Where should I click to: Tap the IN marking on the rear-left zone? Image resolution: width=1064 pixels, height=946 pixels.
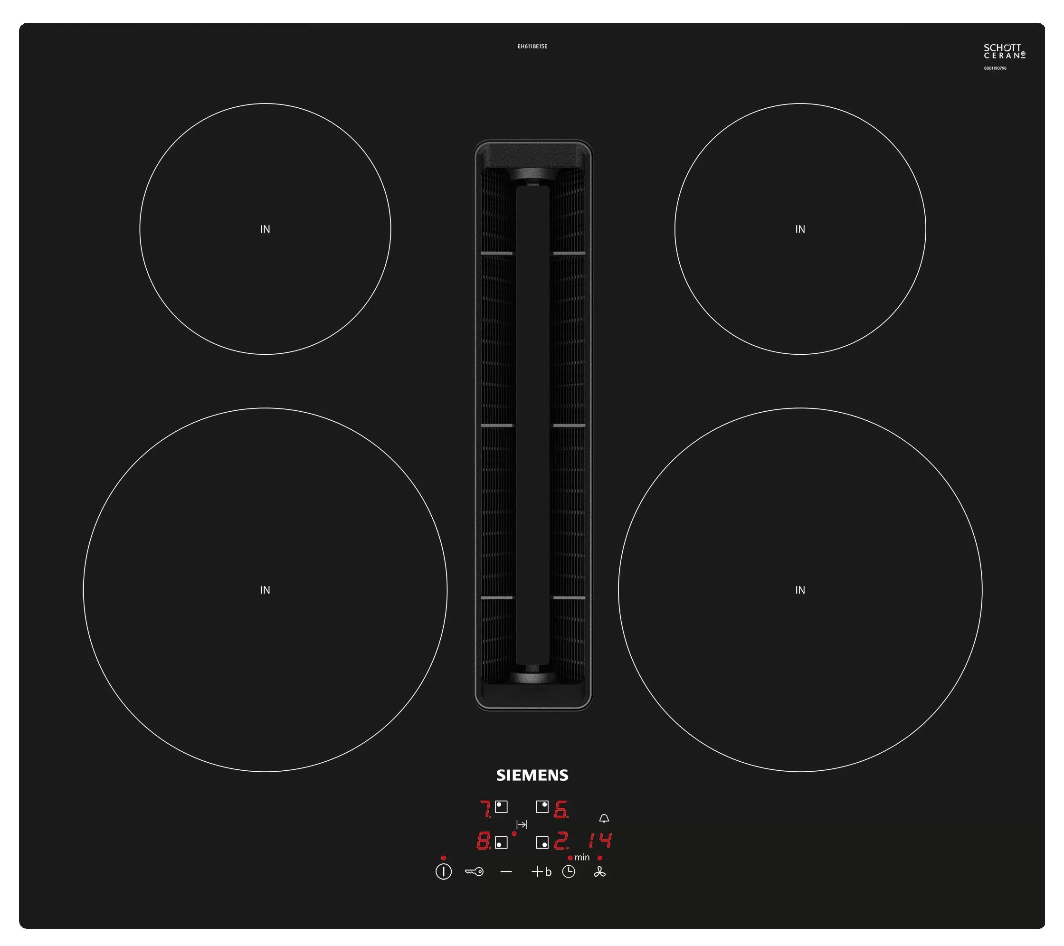tap(266, 227)
